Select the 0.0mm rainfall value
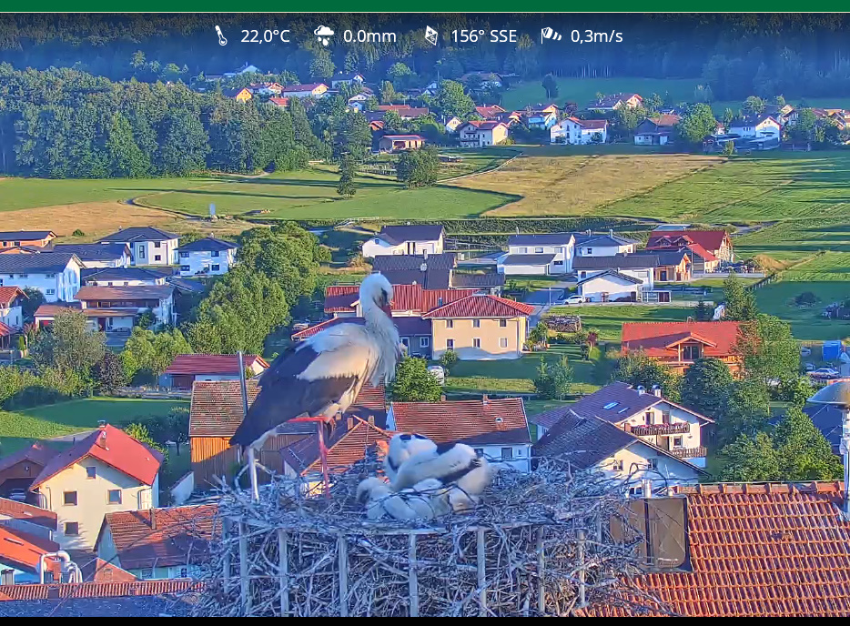 pyautogui.click(x=369, y=36)
